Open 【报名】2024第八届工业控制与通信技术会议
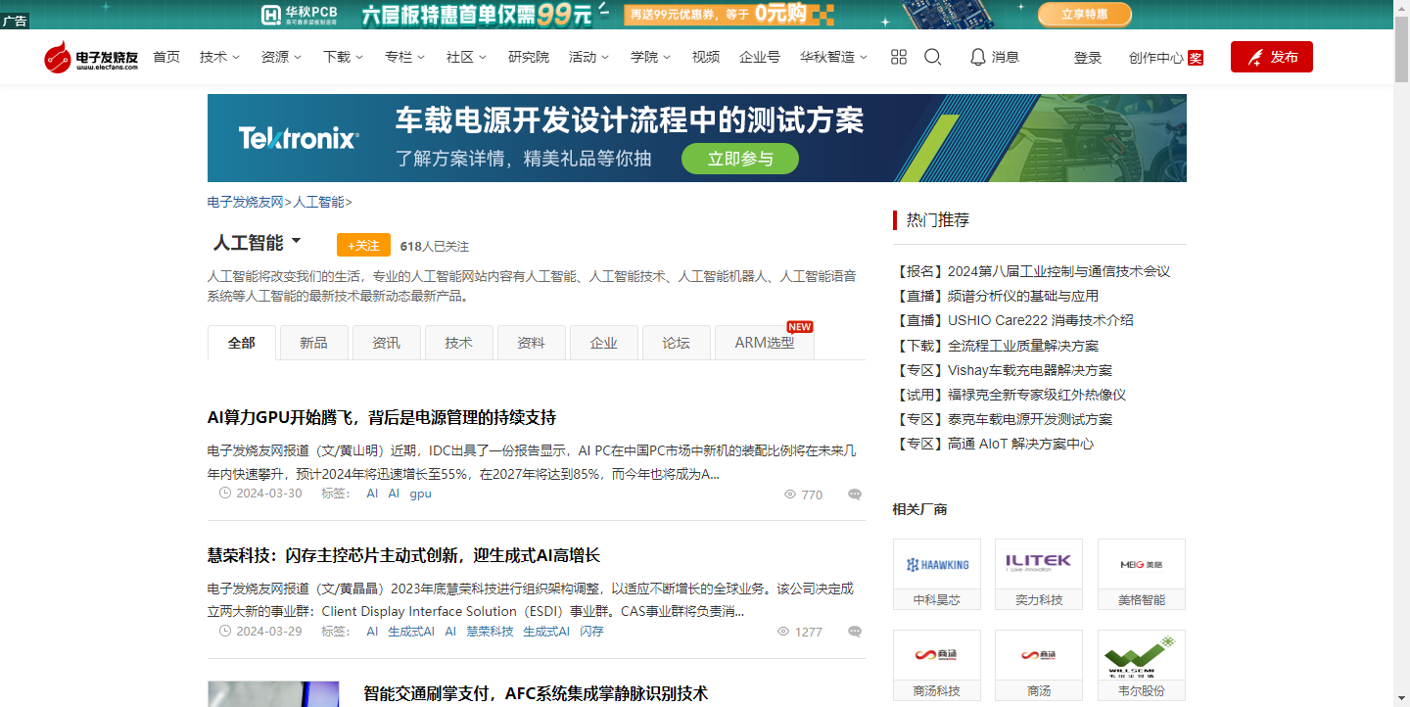The width and height of the screenshot is (1410, 707). (1032, 271)
